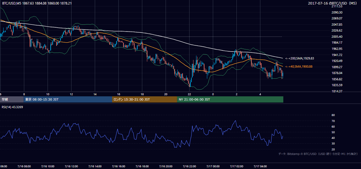361x169 pixels.
Task: Select the ロンドン 15:30-21:00 JST session bar
Action: 145,99
